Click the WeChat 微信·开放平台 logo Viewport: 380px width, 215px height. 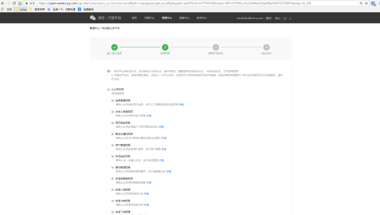(105, 18)
